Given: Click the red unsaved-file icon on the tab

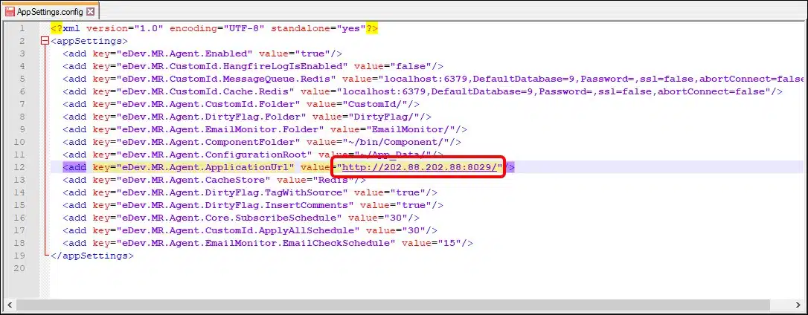Looking at the screenshot, I should [x=10, y=12].
